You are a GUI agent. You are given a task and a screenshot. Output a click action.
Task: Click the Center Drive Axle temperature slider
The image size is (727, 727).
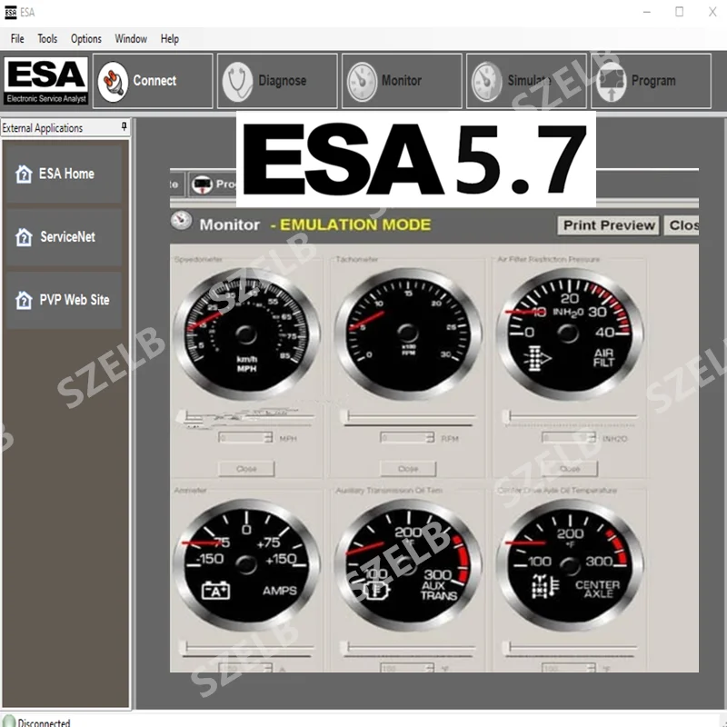[x=570, y=648]
